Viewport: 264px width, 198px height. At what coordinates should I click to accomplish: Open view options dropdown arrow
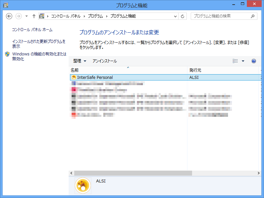click(243, 61)
